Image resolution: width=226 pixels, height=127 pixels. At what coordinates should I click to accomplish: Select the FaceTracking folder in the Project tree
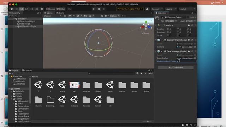click(x=22, y=114)
